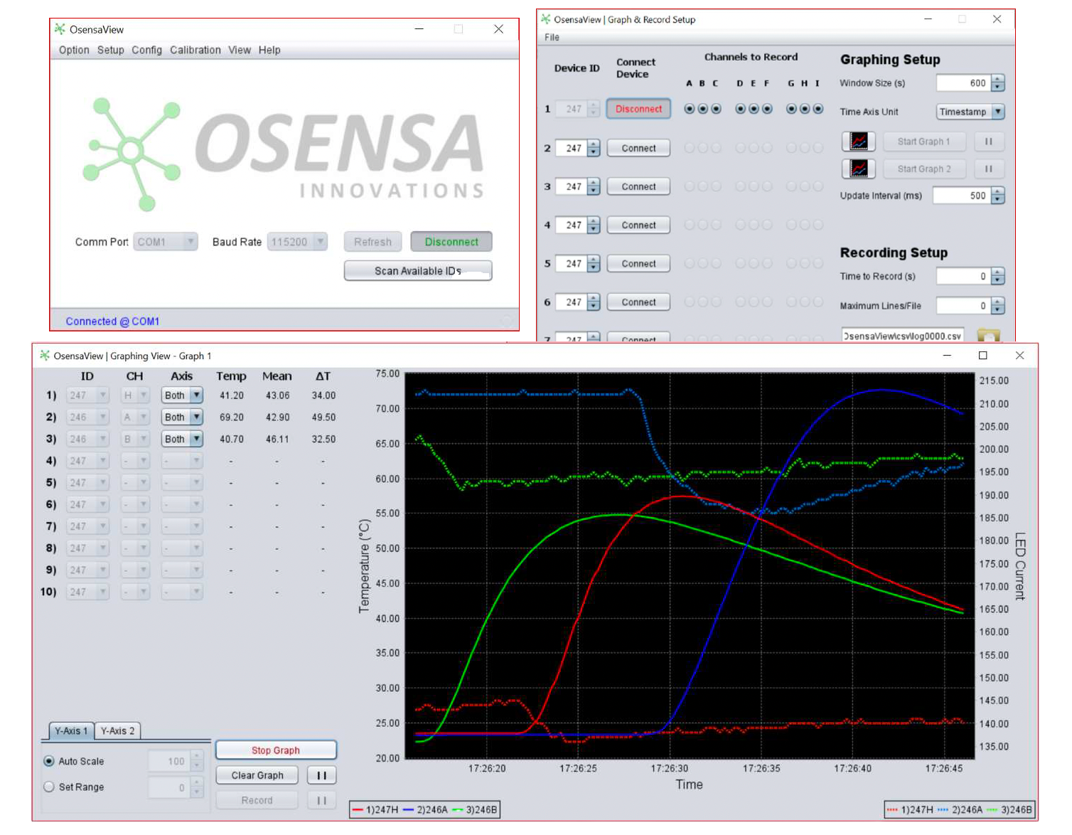Open the Baud Rate dropdown
The image size is (1072, 835).
point(321,242)
